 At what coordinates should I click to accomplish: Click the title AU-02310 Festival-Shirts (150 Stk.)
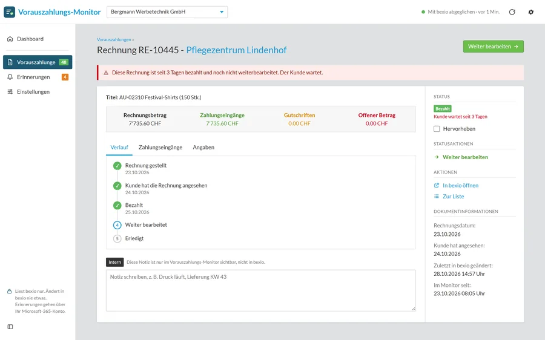160,97
